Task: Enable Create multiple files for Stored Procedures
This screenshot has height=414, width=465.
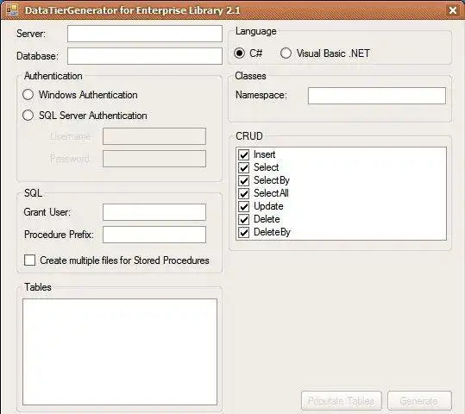Action: point(29,260)
